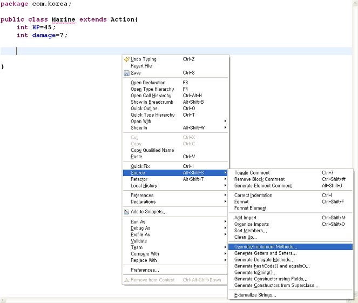358x303 pixels.
Task: Expand the References submenu arrow
Action: 225,195
